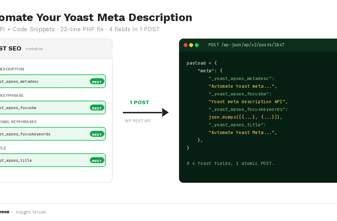Click the yellow dot in code window header

[x=191, y=45]
